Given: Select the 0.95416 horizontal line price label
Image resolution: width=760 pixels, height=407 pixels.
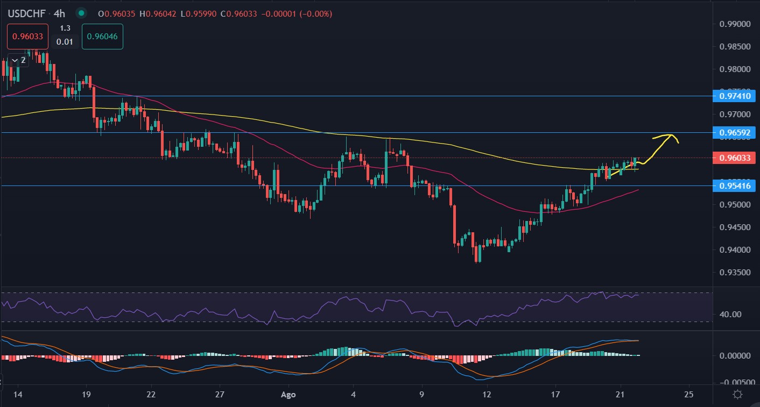Looking at the screenshot, I should click(735, 185).
